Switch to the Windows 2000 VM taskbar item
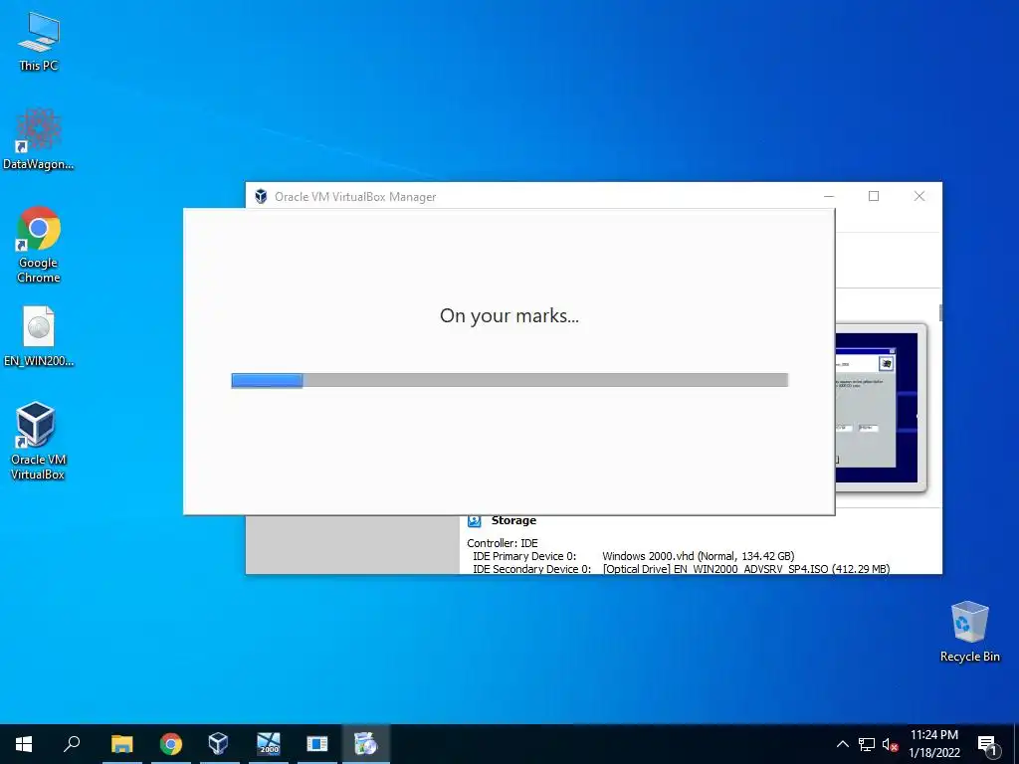 point(268,744)
